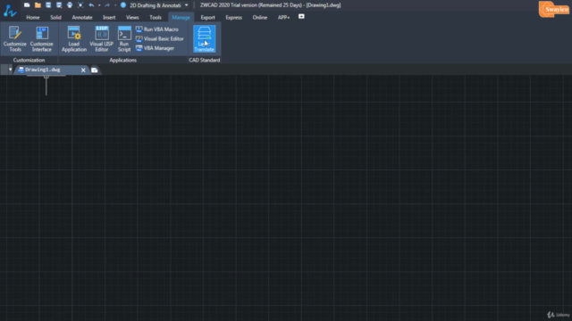Click the Redo arrow icon
Image resolution: width=572 pixels, height=321 pixels.
tap(107, 5)
